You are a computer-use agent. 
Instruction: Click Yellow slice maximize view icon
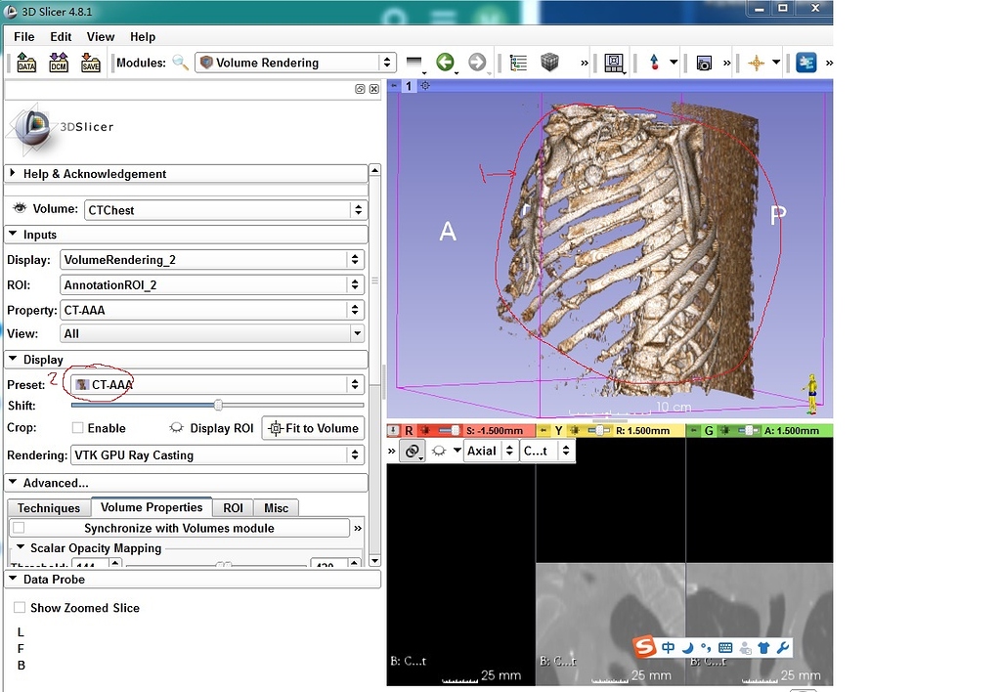[574, 431]
